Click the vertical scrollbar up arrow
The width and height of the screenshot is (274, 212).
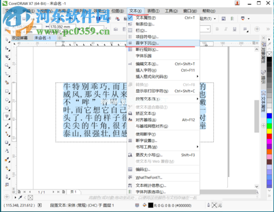pyautogui.click(x=256, y=49)
